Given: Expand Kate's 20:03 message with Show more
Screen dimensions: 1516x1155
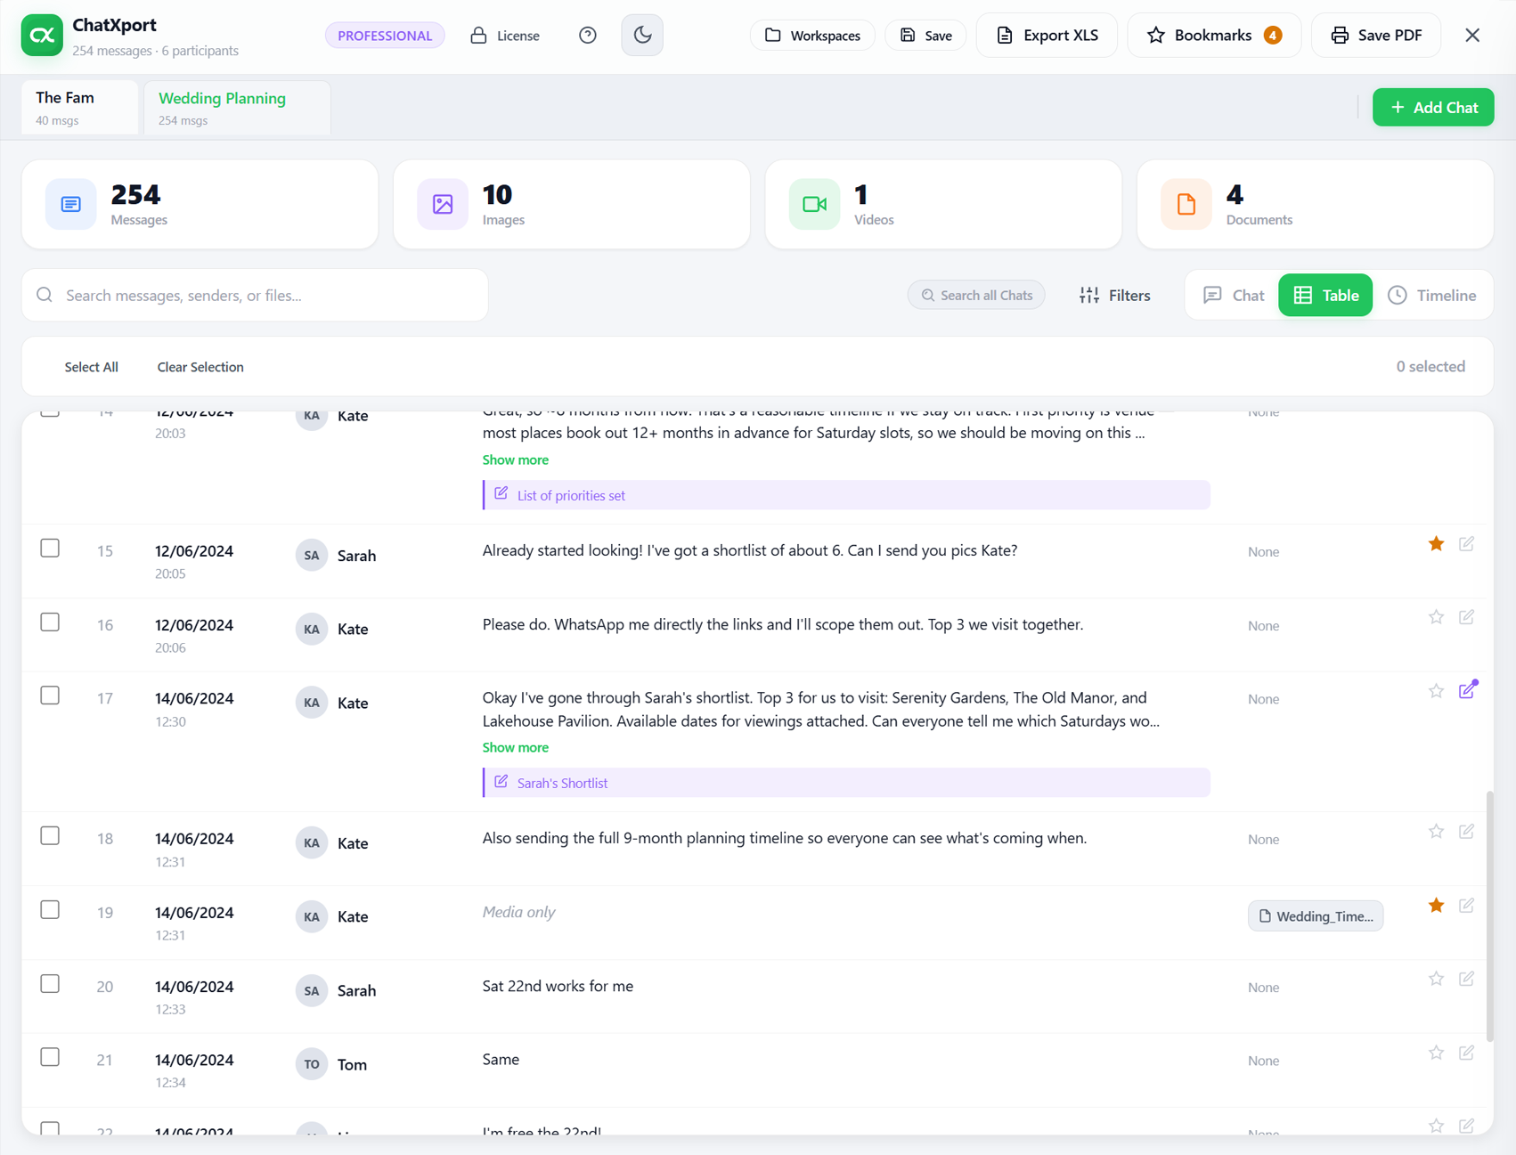Looking at the screenshot, I should (515, 460).
